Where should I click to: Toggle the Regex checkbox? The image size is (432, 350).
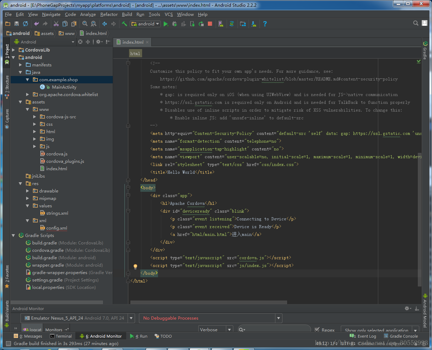pos(317,330)
